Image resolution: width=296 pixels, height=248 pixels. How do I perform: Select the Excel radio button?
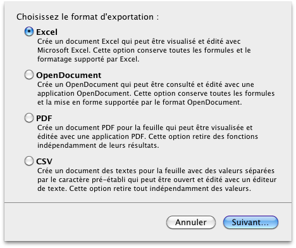[29, 32]
